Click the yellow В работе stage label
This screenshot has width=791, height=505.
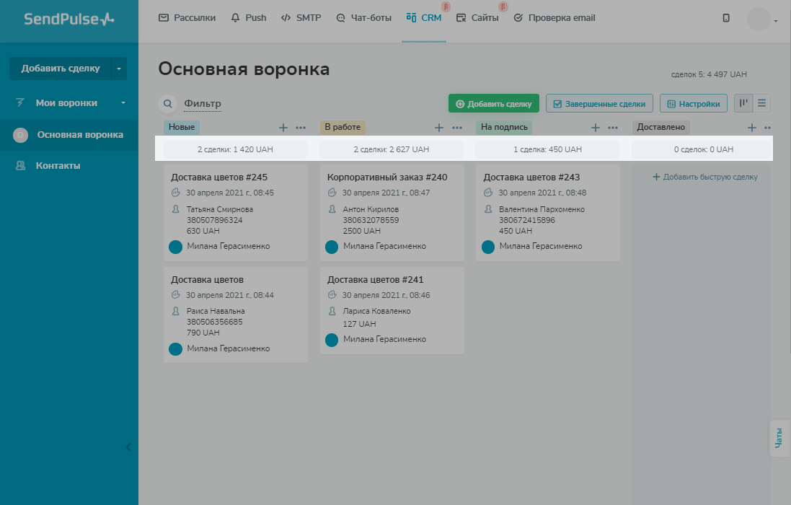tap(343, 128)
